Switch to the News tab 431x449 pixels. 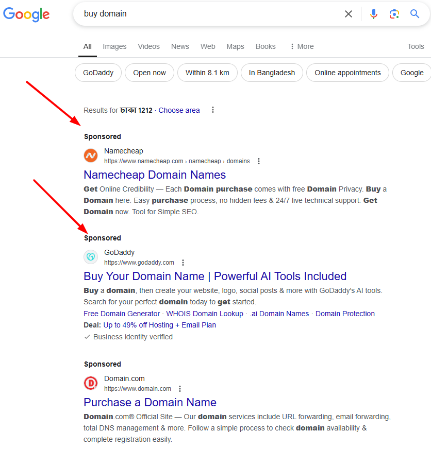[x=180, y=46]
